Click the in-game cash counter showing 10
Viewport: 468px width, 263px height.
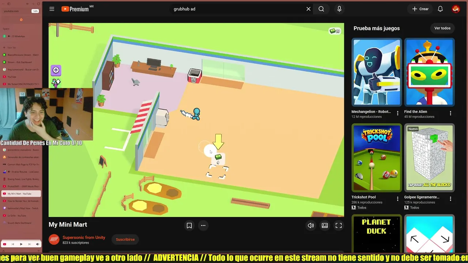tap(335, 31)
